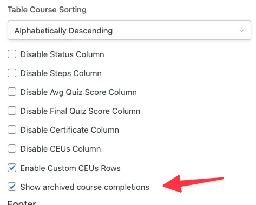Uncheck the Enable Custom CEUs Rows checkbox
This screenshot has height=205, width=256.
coord(12,168)
